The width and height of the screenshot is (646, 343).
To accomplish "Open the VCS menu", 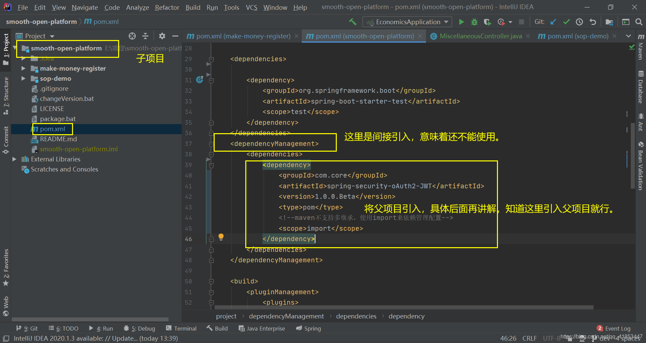I will click(x=251, y=7).
